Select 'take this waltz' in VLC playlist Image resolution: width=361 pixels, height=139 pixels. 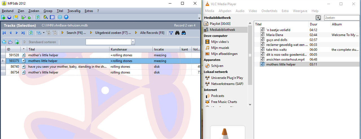tap(307, 50)
